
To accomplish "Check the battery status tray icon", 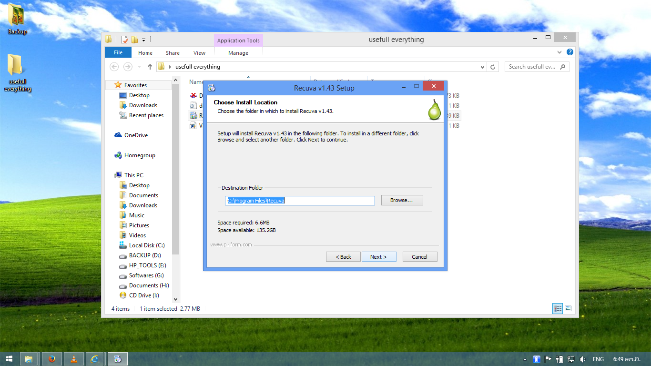I will [559, 359].
